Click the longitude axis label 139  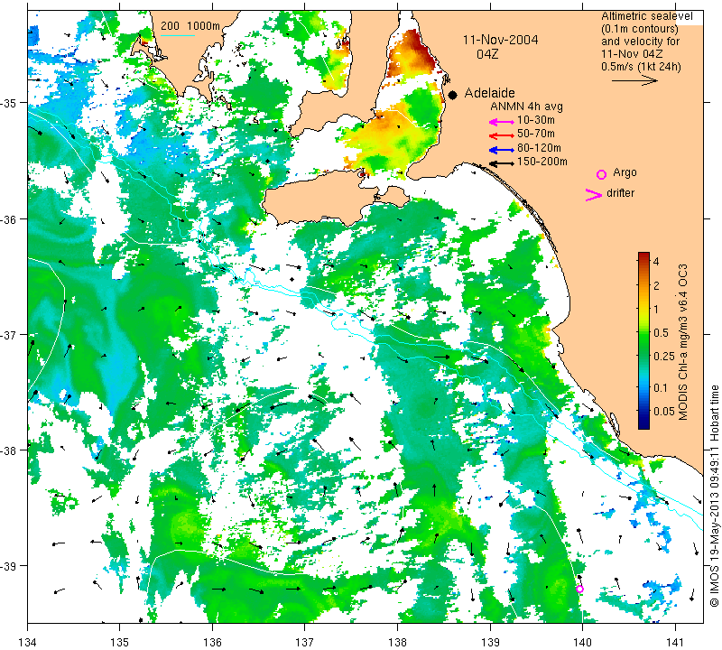tap(490, 641)
